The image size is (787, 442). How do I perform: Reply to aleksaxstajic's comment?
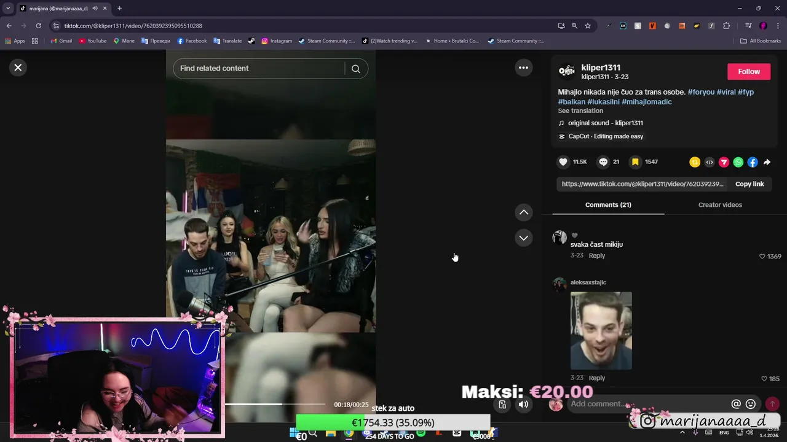(x=596, y=378)
